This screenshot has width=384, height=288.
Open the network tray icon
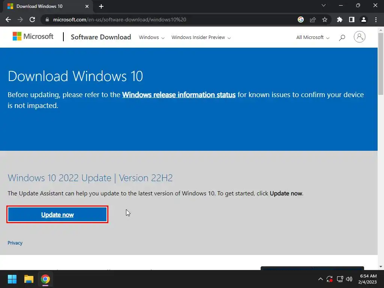[x=340, y=279]
